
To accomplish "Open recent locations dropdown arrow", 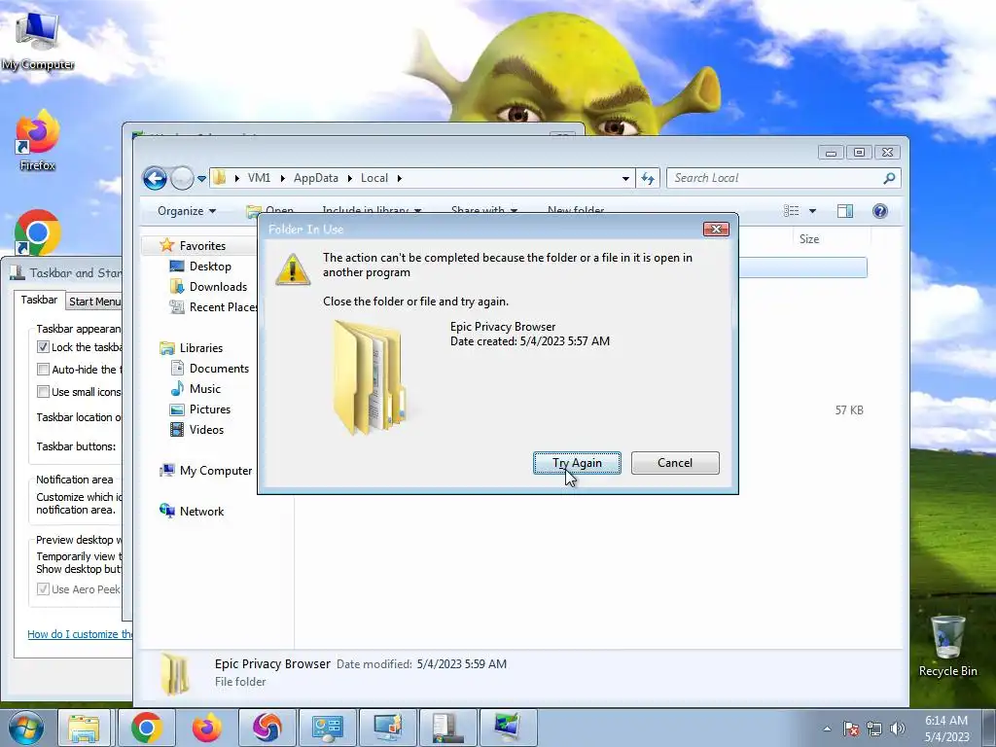I will (201, 179).
